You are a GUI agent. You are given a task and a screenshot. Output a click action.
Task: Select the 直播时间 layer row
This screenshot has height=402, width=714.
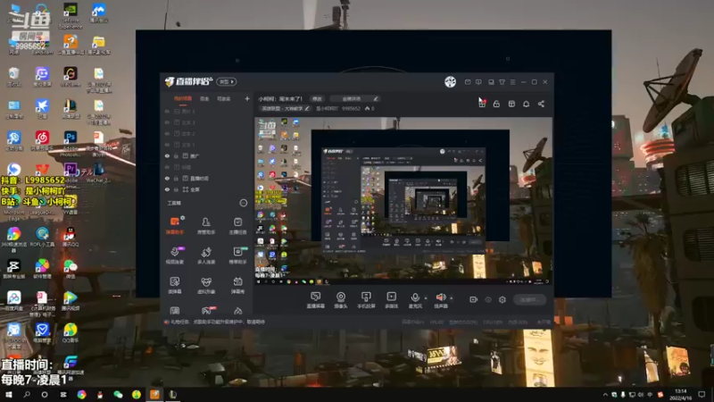pyautogui.click(x=207, y=178)
